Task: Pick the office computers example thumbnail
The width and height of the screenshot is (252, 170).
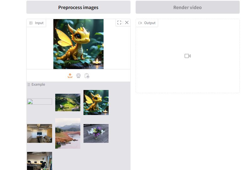Action: click(x=40, y=161)
